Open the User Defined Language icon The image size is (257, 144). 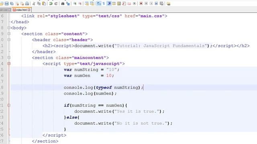114,4
